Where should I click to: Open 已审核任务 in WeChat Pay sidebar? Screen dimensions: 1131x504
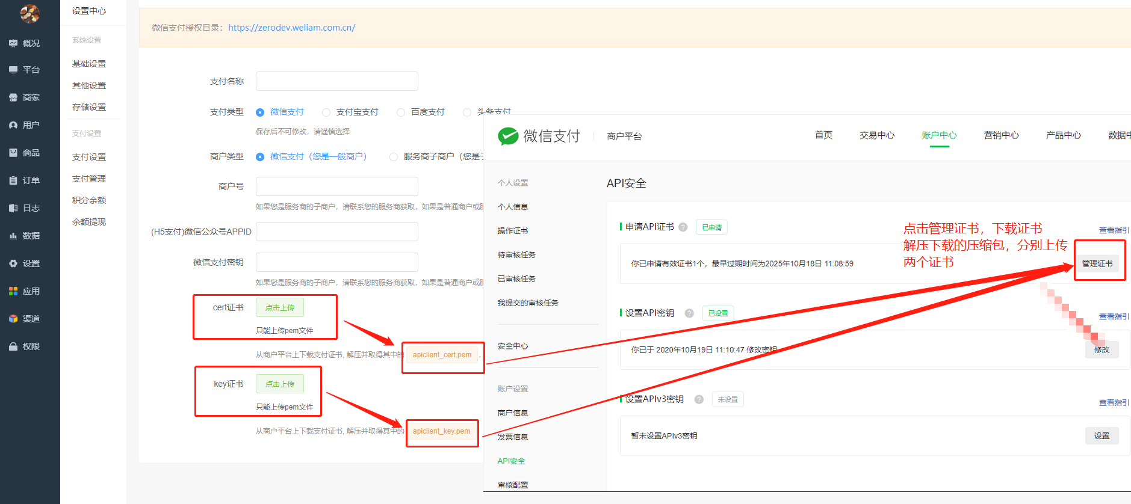[x=516, y=279]
